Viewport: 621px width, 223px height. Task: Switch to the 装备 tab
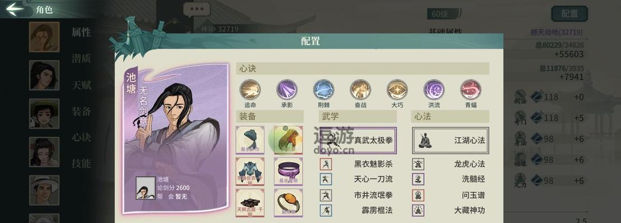[81, 111]
